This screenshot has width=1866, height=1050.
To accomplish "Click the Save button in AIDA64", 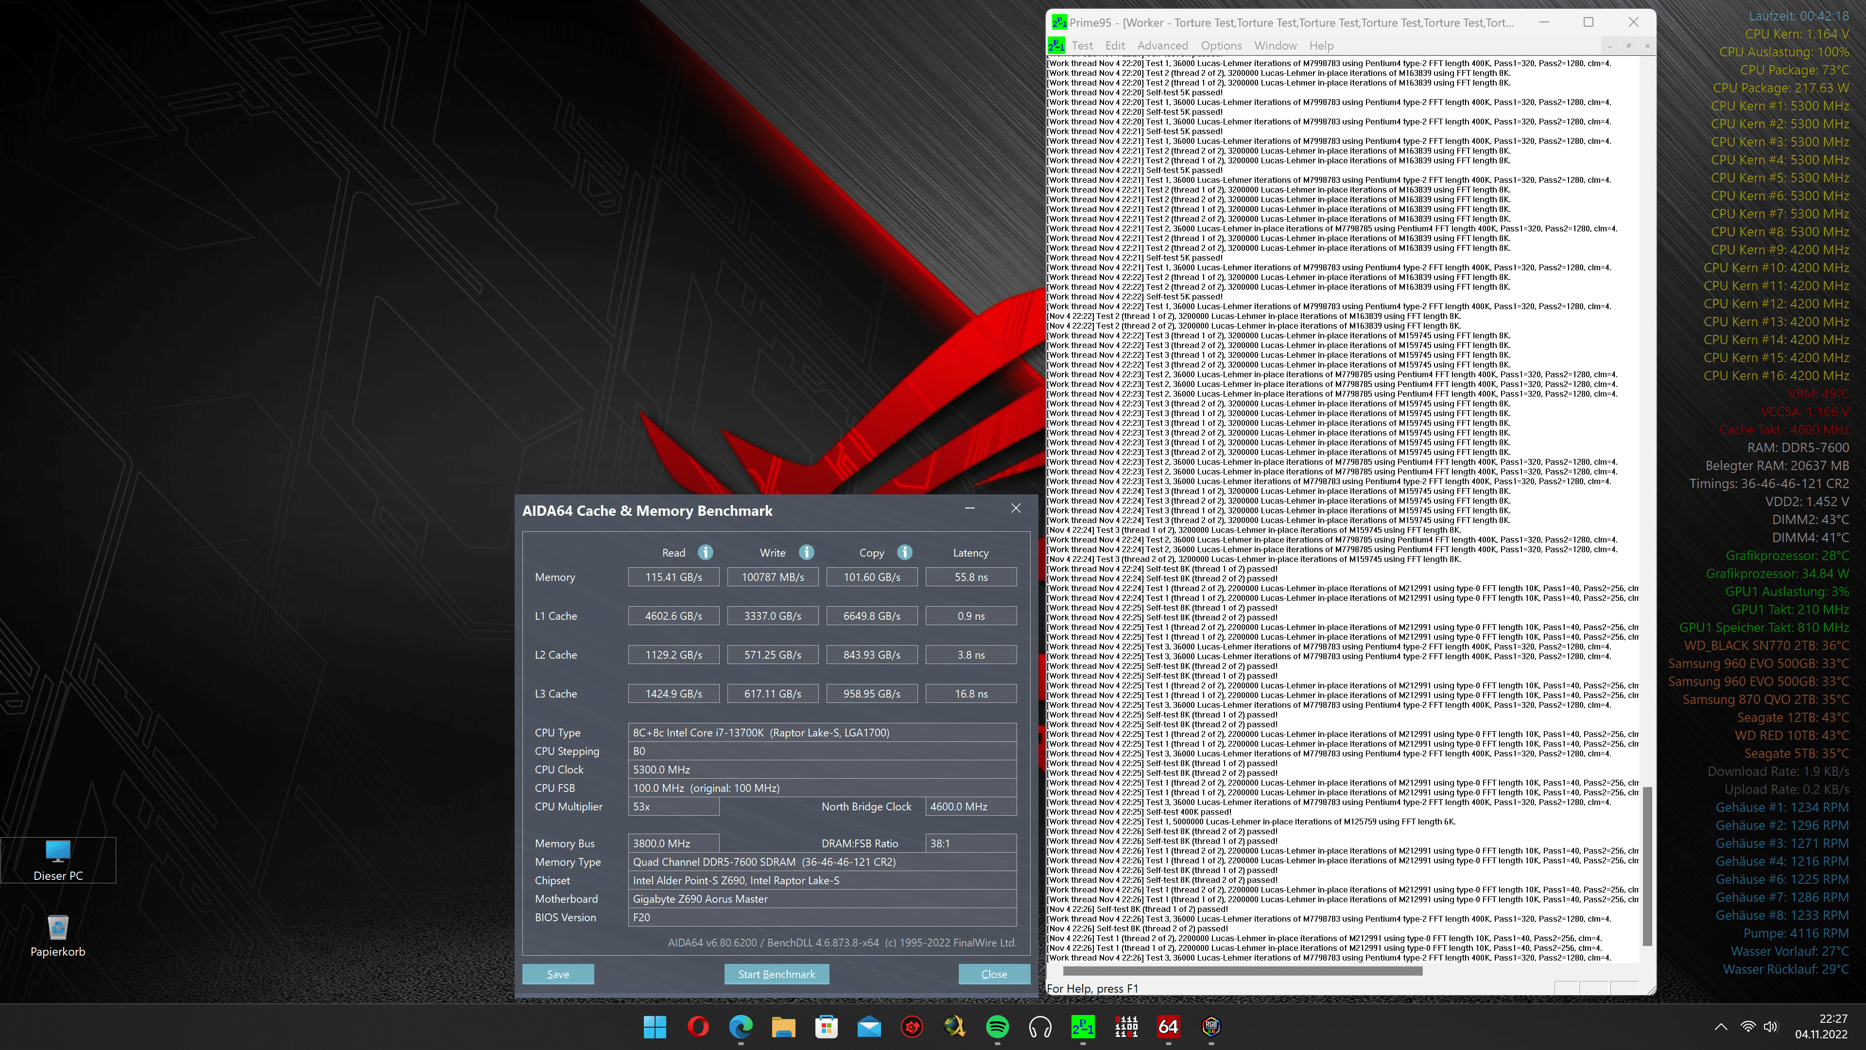I will (558, 974).
